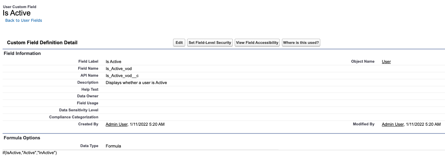Click the Formula Options section header

[22, 138]
